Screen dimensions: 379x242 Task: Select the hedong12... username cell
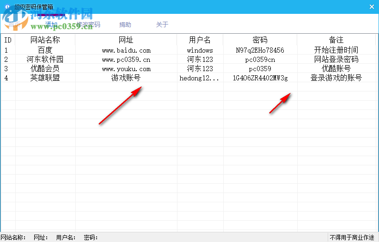click(200, 78)
